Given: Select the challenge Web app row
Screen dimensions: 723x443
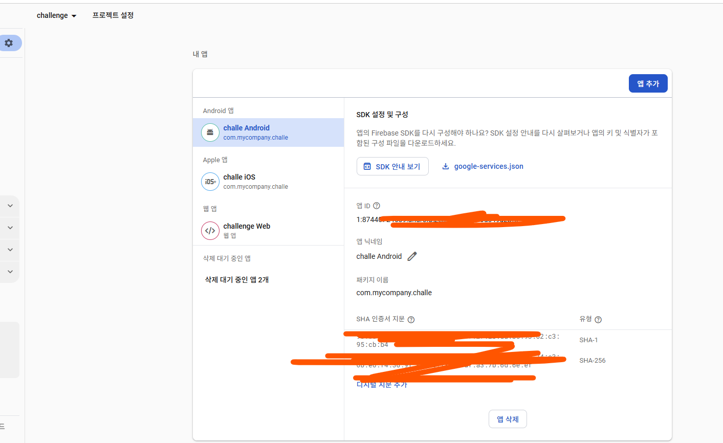Looking at the screenshot, I should pos(268,231).
